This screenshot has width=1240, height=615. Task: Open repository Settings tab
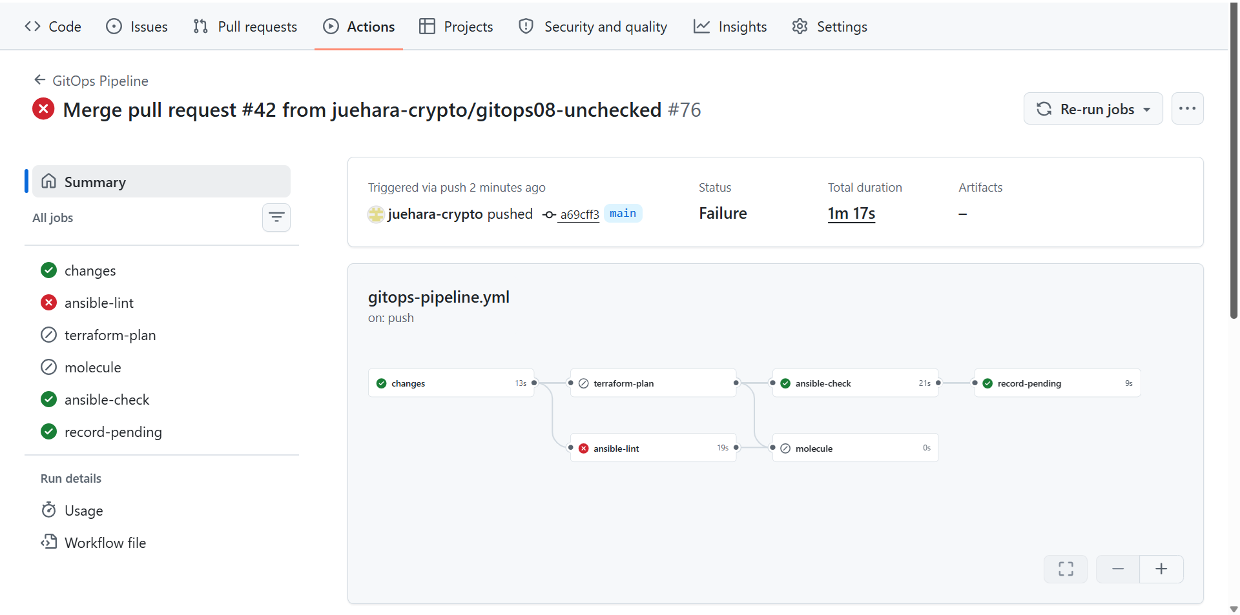click(830, 26)
